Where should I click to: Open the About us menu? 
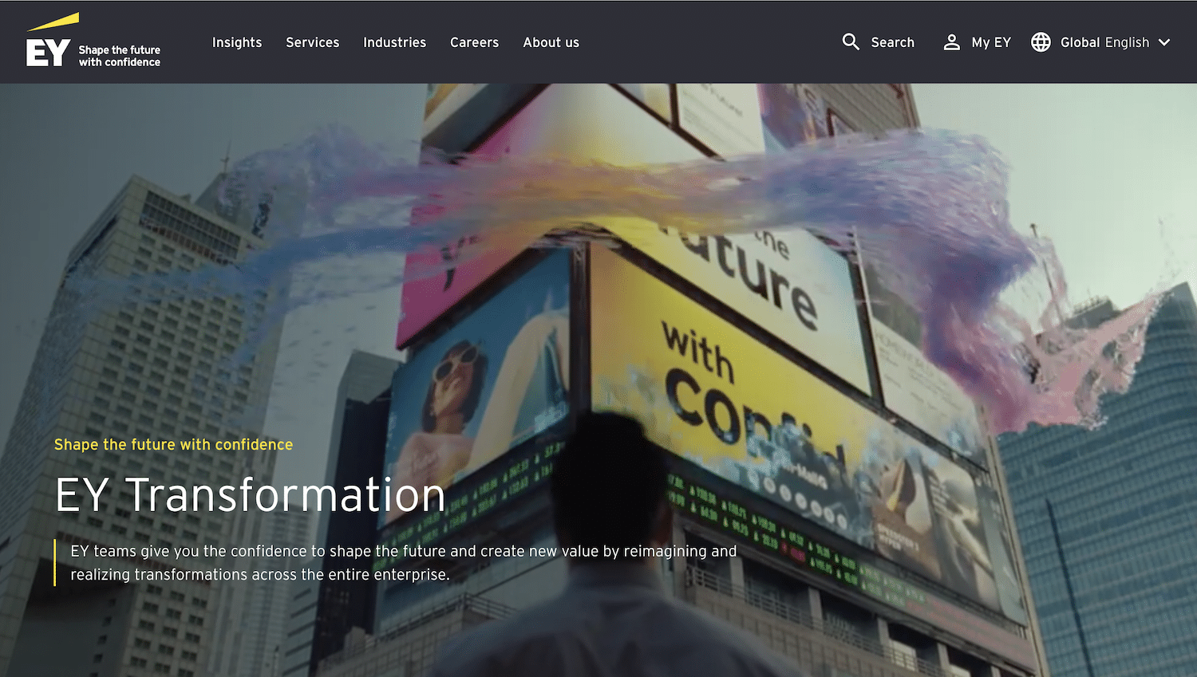(x=551, y=42)
